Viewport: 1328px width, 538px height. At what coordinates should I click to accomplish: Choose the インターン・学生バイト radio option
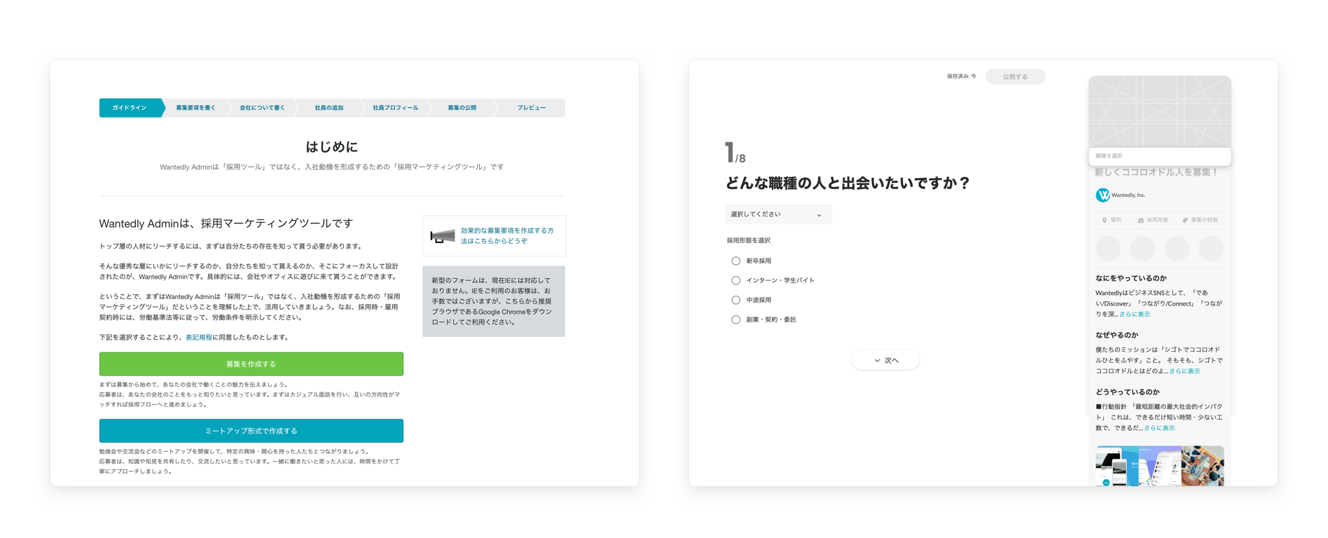click(735, 280)
